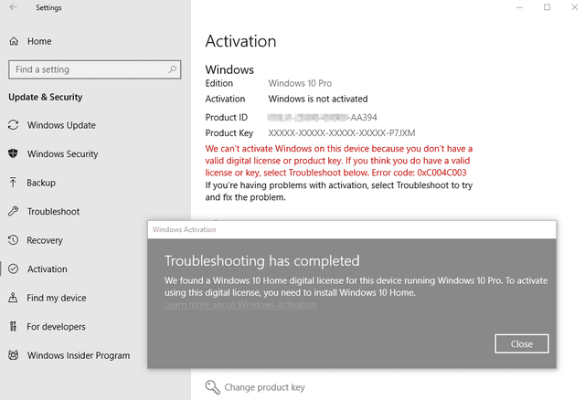Viewport: 585px width, 400px height.
Task: Open the Backup settings
Action: point(41,183)
